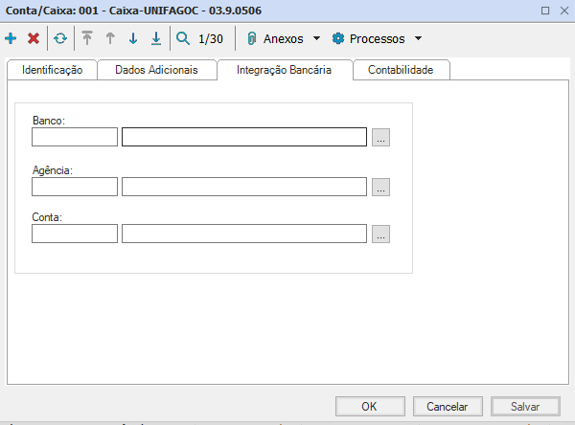Click the blue plus add record icon
Image resolution: width=575 pixels, height=425 pixels.
[11, 39]
